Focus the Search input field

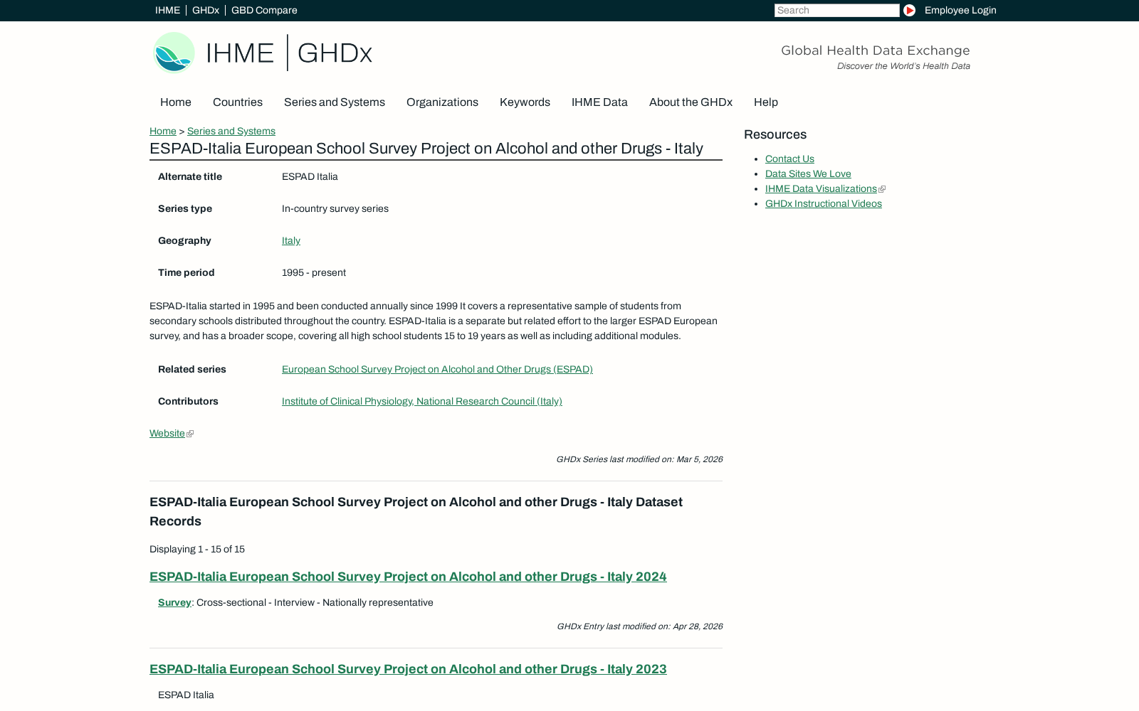tap(837, 10)
